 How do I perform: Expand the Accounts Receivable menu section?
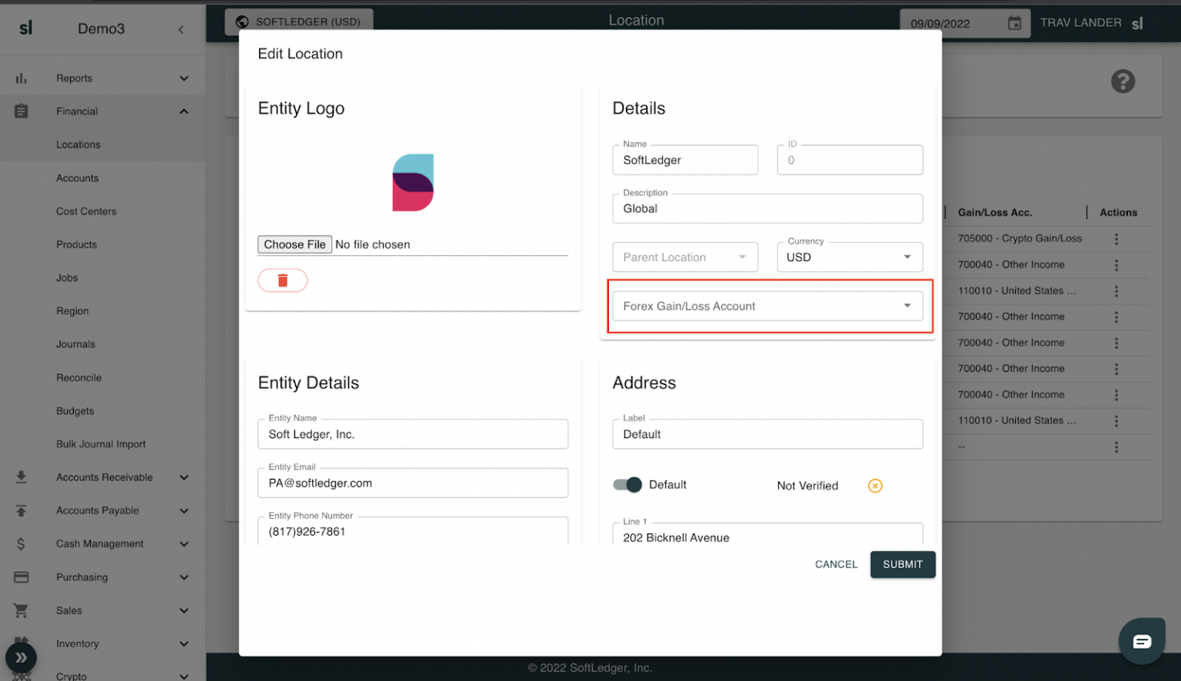(104, 477)
